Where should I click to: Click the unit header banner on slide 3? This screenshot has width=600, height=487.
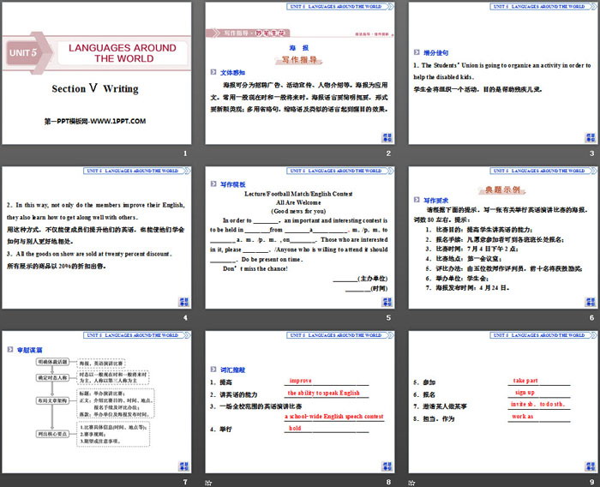coord(543,7)
